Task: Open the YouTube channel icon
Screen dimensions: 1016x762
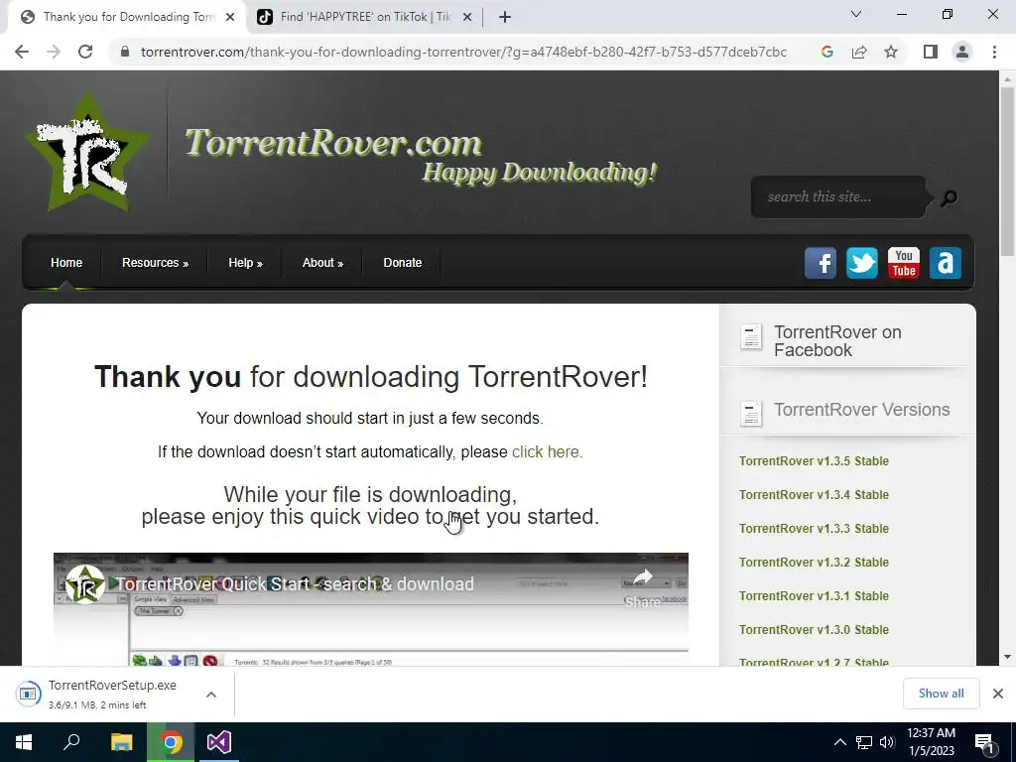Action: [x=903, y=263]
